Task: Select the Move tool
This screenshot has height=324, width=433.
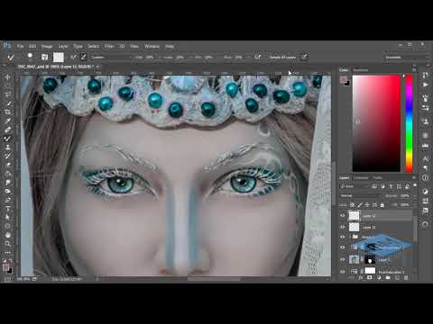Action: point(8,76)
